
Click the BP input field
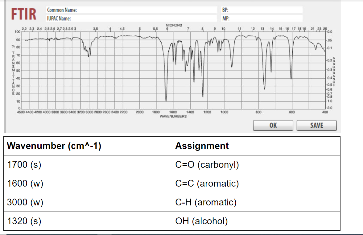click(262, 10)
